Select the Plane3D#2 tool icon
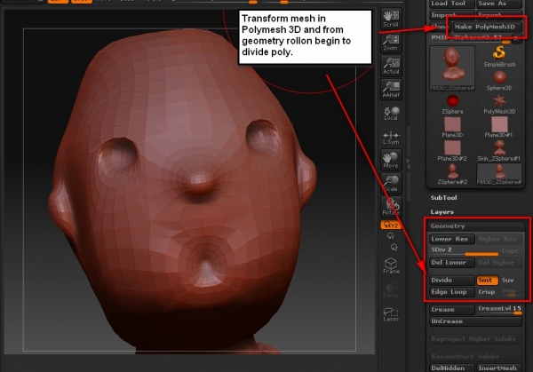Image resolution: width=533 pixels, height=372 pixels. click(x=452, y=151)
